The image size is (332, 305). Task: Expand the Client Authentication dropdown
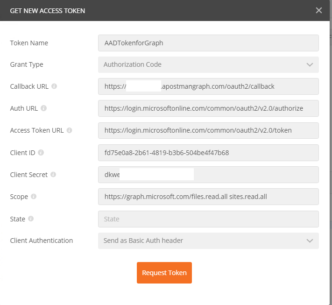tap(208, 241)
